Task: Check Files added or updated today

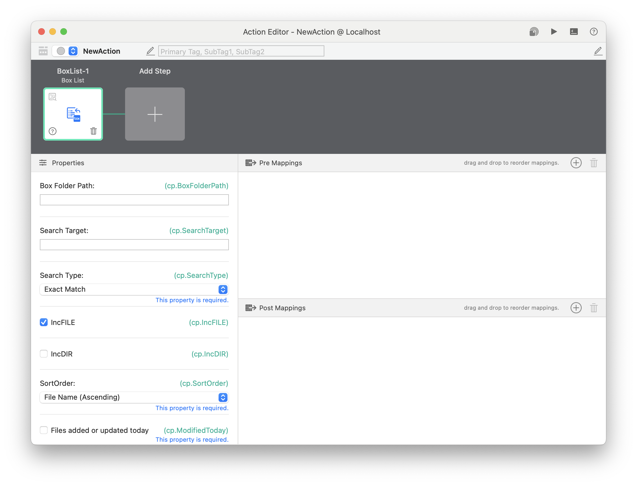Action: pyautogui.click(x=44, y=430)
